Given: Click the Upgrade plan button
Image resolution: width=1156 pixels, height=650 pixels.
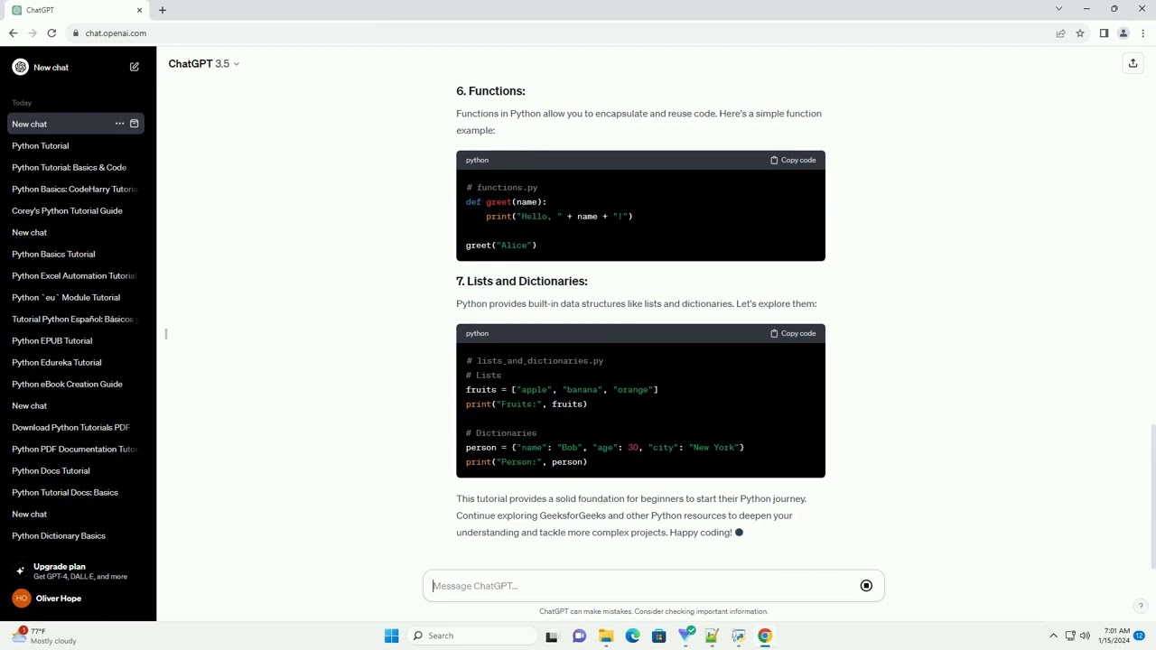Looking at the screenshot, I should (77, 571).
